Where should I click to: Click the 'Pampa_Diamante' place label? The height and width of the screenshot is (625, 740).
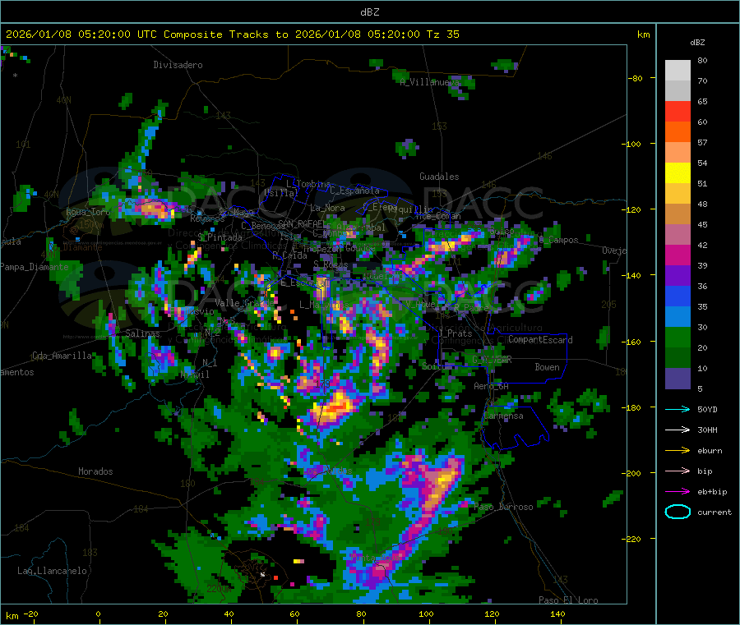tap(35, 267)
